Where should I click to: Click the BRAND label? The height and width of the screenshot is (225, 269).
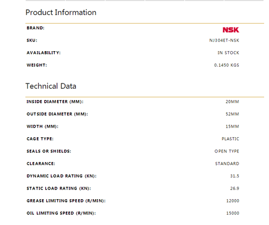[36, 28]
